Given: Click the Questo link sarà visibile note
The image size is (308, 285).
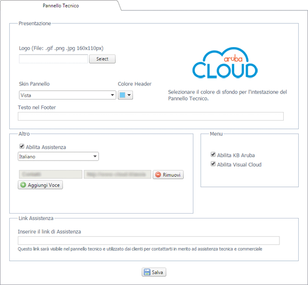Looking at the screenshot, I should 140,249.
